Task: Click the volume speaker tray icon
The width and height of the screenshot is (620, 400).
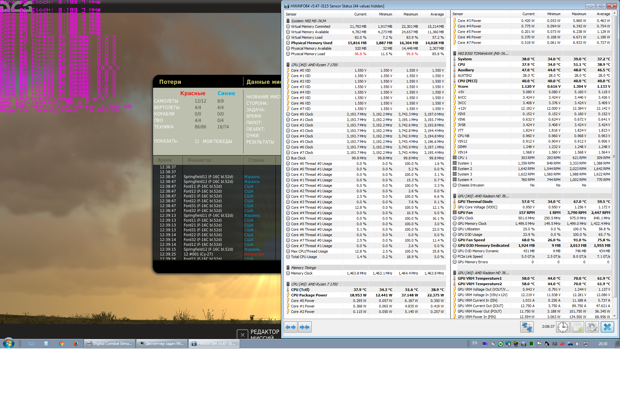Action: [x=578, y=344]
